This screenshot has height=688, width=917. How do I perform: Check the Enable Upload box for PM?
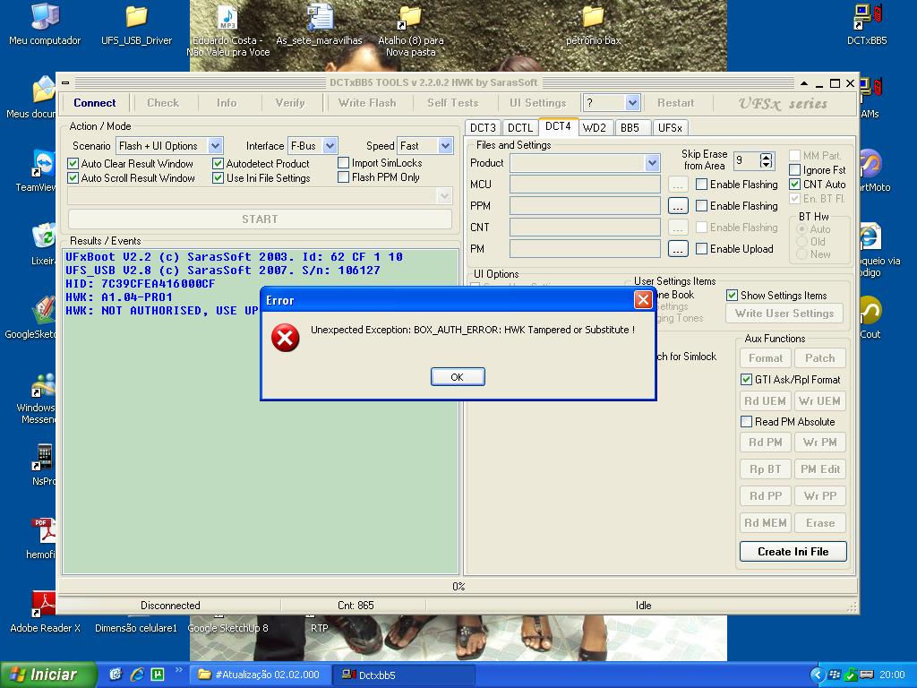(x=702, y=249)
